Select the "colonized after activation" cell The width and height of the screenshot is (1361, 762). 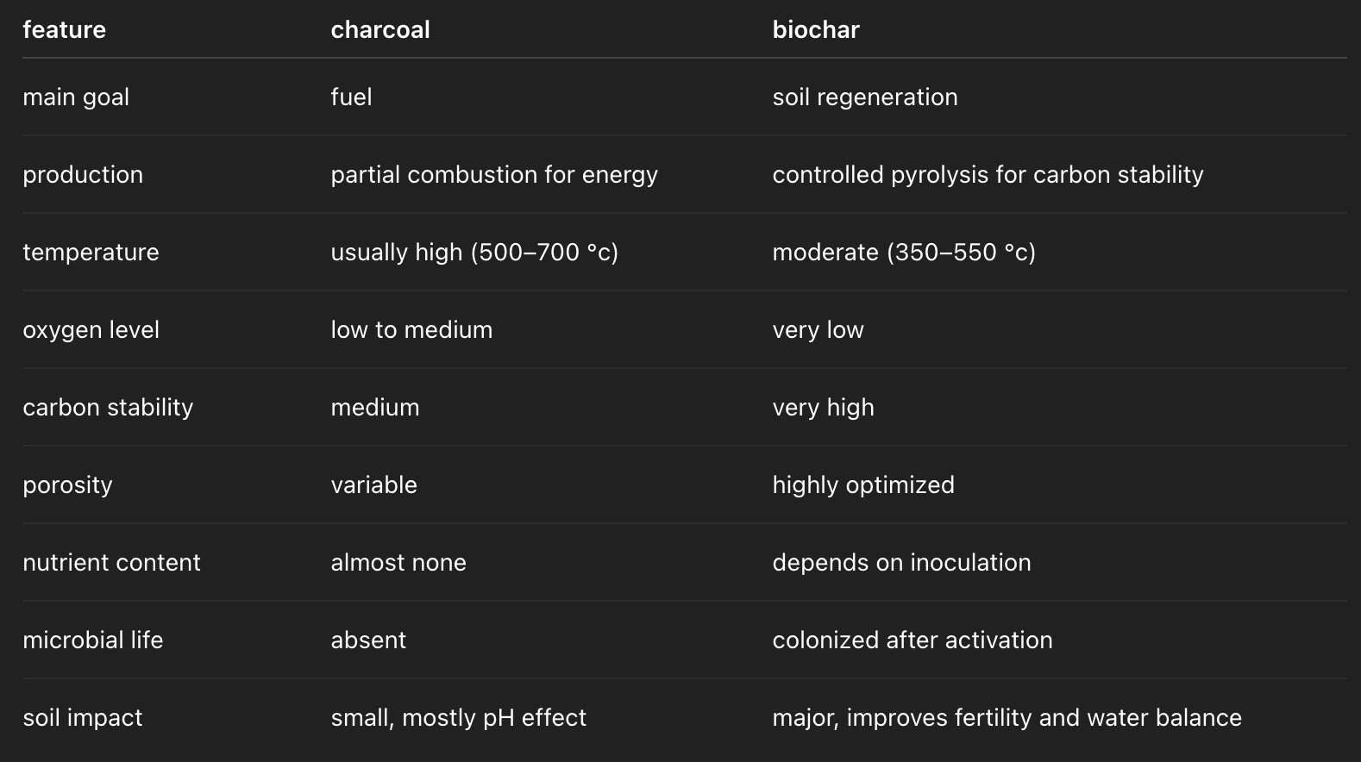pyautogui.click(x=913, y=640)
